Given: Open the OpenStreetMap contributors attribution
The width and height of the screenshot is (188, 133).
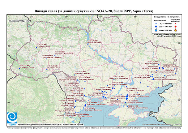Looking at the screenshot, I should 162,124.
